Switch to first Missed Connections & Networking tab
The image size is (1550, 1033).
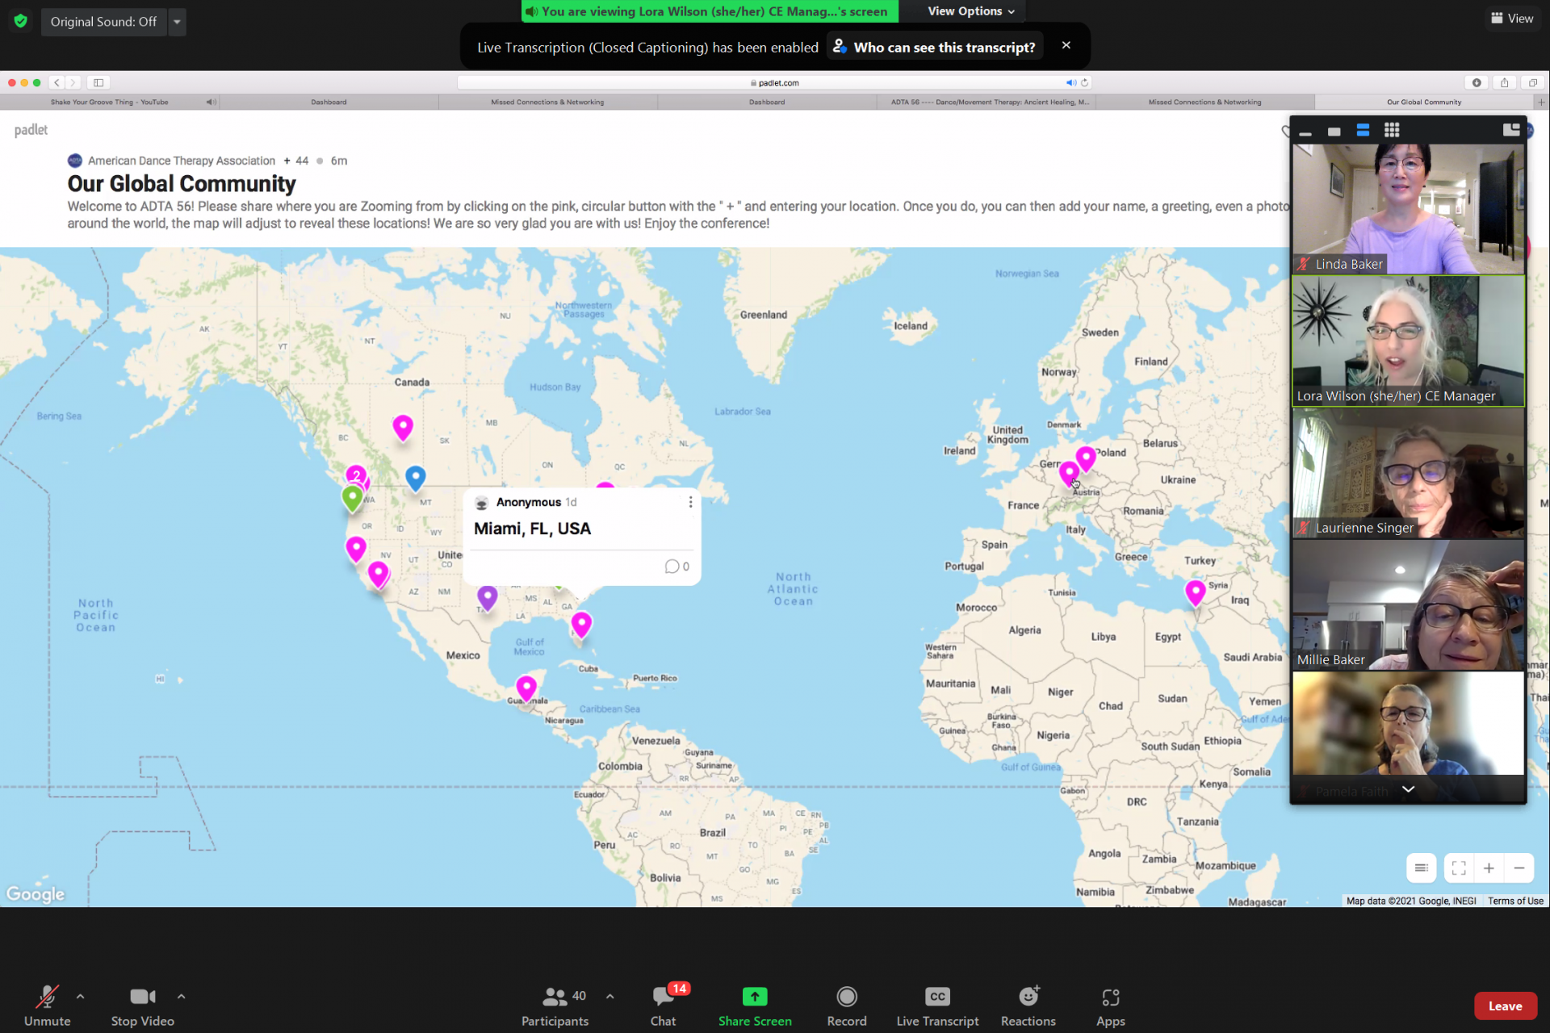click(x=547, y=102)
